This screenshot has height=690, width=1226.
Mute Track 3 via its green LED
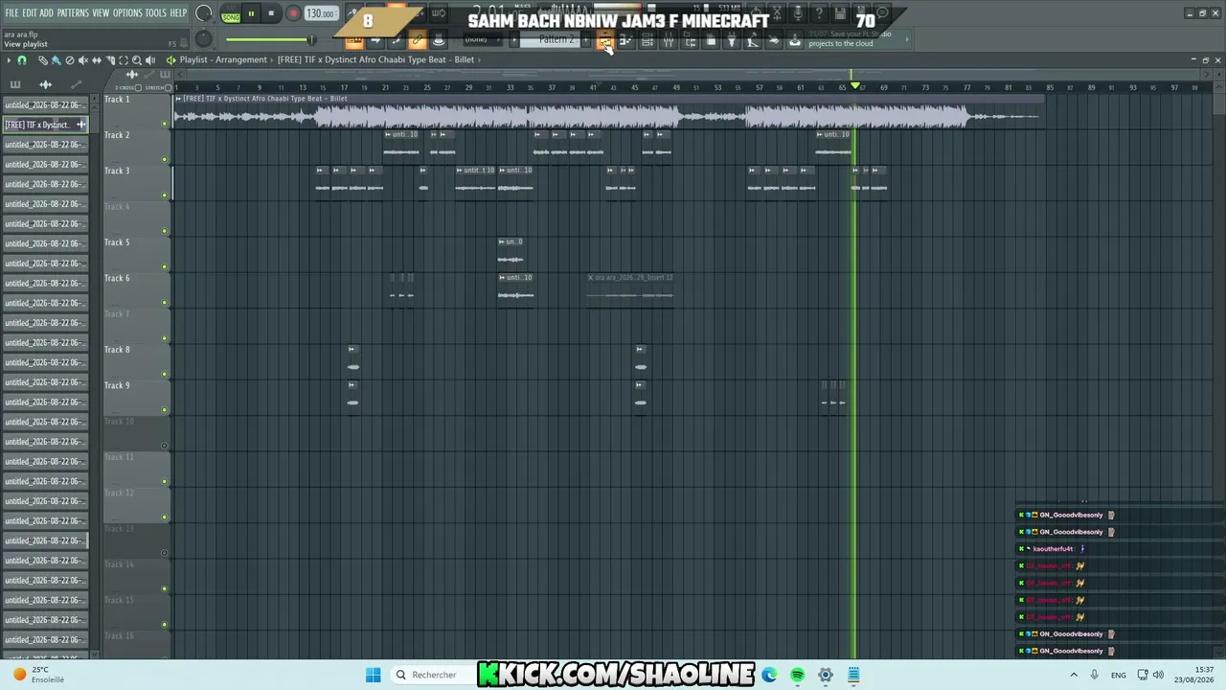coord(165,195)
